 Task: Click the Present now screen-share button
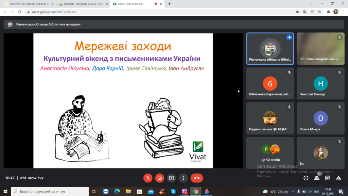[172, 178]
